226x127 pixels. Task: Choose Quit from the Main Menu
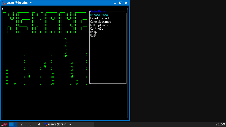click(x=93, y=36)
